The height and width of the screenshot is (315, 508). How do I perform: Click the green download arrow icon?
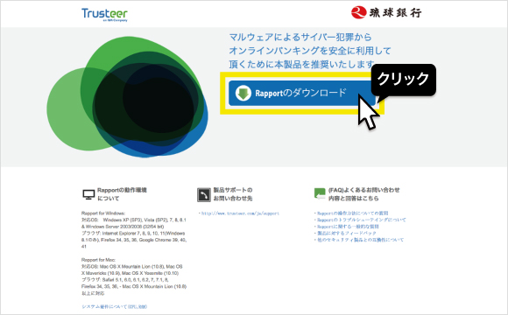tap(243, 94)
